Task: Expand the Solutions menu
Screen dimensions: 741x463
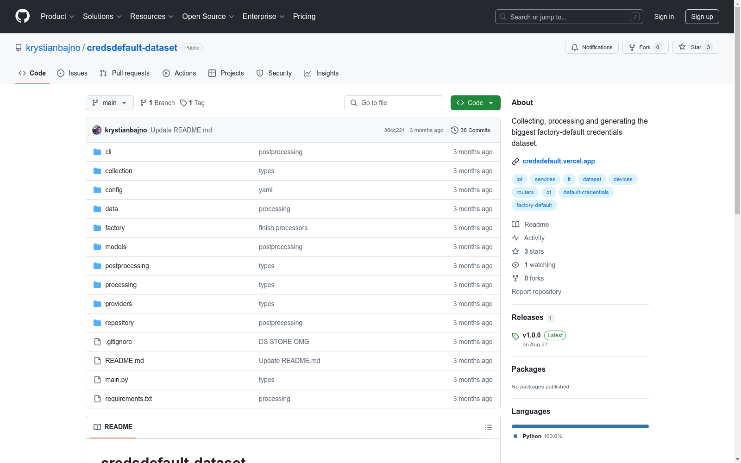Action: 102,17
